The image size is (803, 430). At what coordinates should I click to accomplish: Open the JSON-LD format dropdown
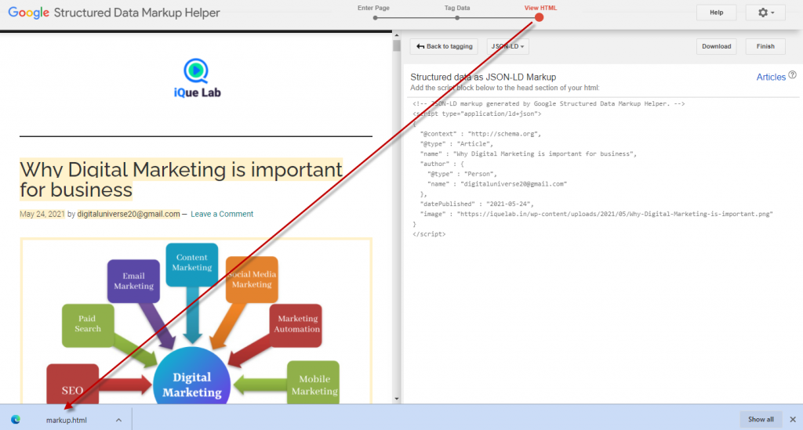point(507,46)
